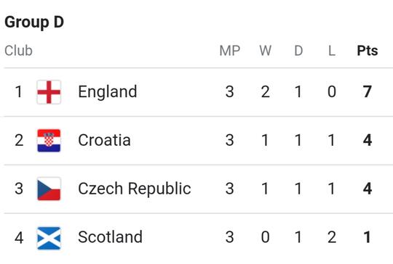This screenshot has width=393, height=264.
Task: Click the Czech Republic flag icon
Action: click(x=49, y=189)
